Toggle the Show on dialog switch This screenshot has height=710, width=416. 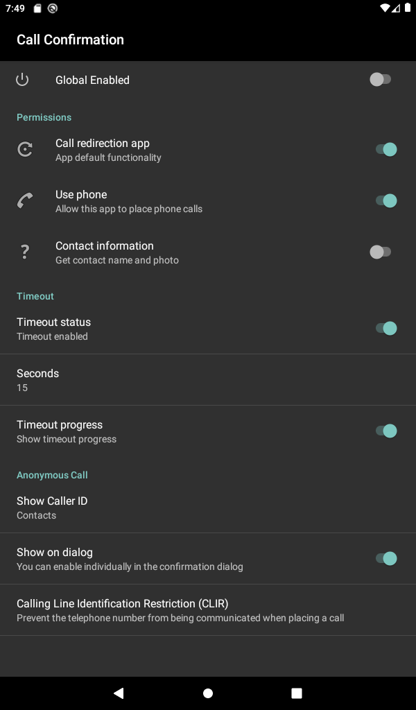pyautogui.click(x=385, y=558)
